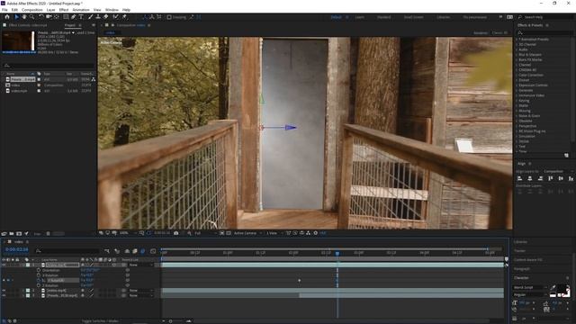
Task: Click the current timecode display
Action: (x=16, y=249)
